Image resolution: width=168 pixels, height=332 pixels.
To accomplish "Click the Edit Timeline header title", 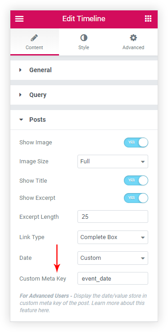I will click(x=84, y=18).
